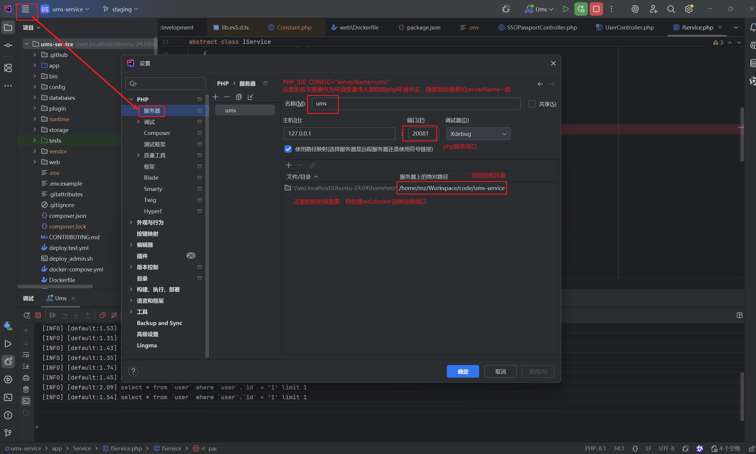Viewport: 756px width, 454px height.
Task: Select Composer in PHP settings
Action: [x=157, y=133]
